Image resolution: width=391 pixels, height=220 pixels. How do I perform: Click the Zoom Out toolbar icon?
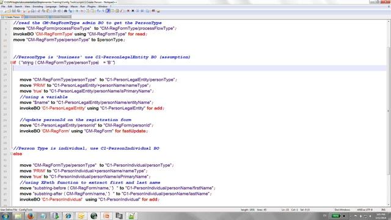pos(82,11)
